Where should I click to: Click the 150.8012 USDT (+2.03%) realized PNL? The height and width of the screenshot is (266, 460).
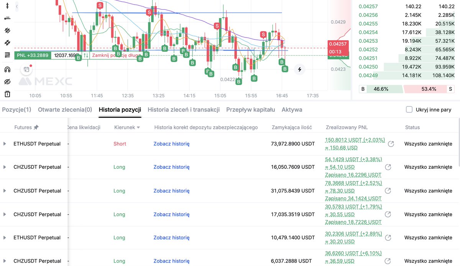point(355,140)
